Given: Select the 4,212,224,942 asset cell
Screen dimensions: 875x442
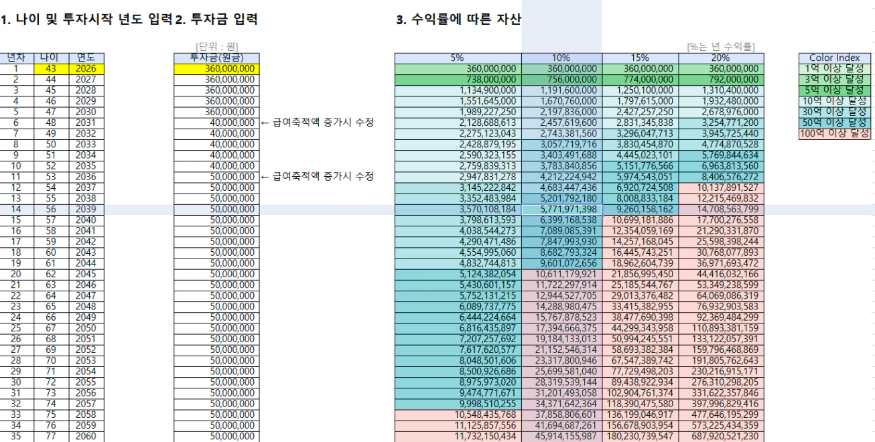Looking at the screenshot, I should point(561,175).
